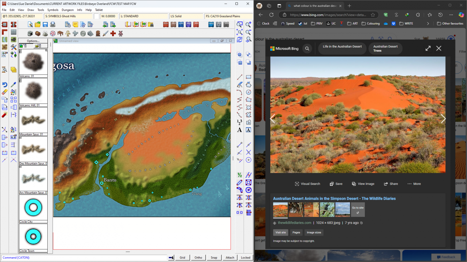The height and width of the screenshot is (262, 467).
Task: Click the Open file folder icon
Action: tap(38, 25)
